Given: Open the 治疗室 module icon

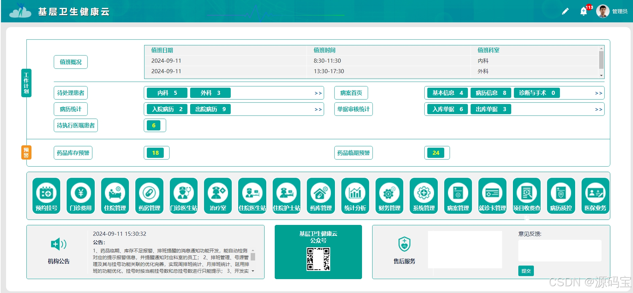Looking at the screenshot, I should (218, 196).
